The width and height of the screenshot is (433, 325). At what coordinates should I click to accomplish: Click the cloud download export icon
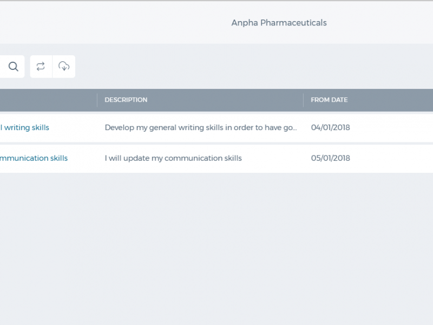64,67
